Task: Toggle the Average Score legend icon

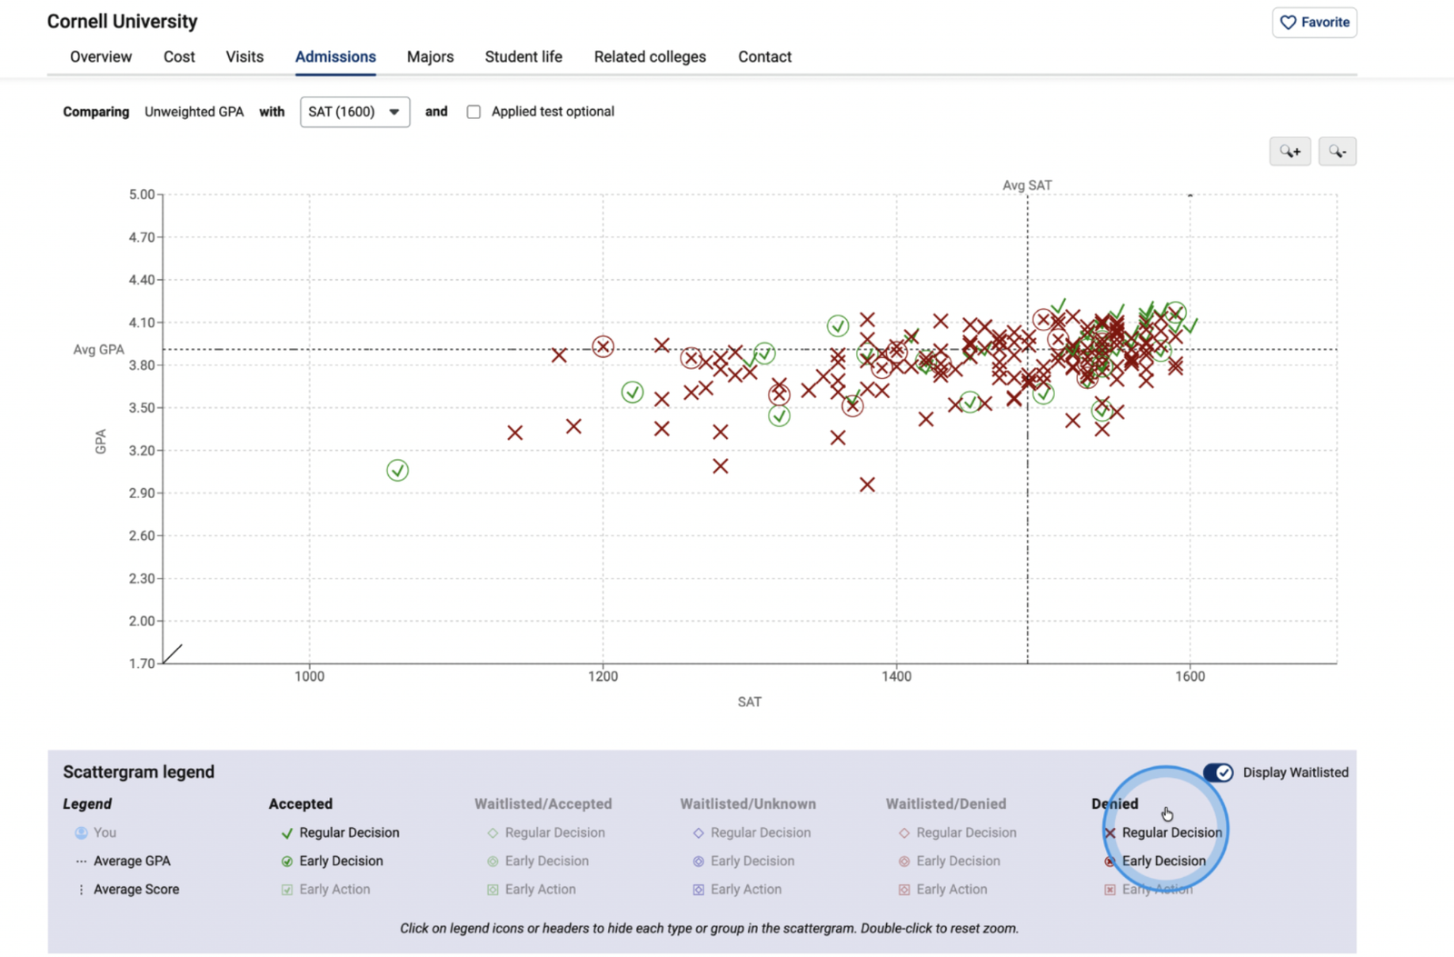Action: (x=81, y=890)
